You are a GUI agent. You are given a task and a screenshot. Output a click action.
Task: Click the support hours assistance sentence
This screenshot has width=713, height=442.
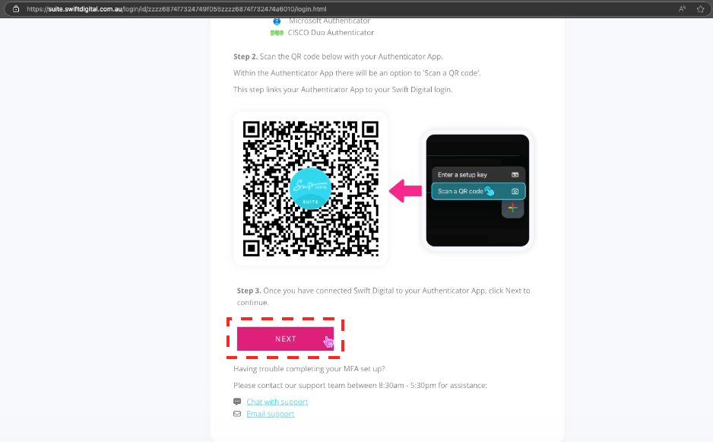coord(360,385)
